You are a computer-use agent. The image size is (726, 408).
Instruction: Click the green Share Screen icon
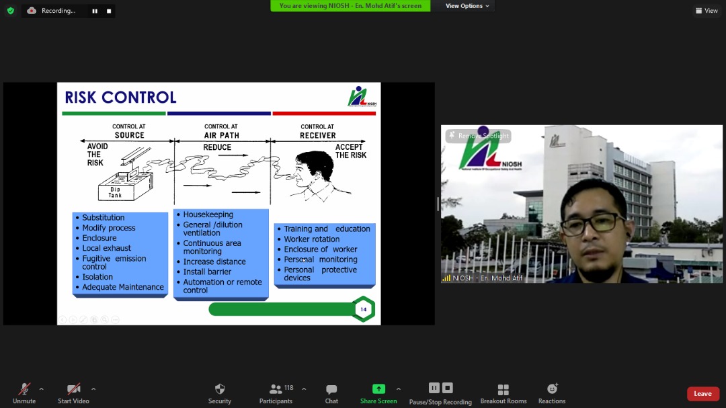point(378,389)
